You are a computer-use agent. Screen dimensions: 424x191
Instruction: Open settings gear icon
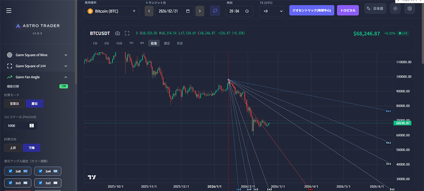[x=410, y=8]
